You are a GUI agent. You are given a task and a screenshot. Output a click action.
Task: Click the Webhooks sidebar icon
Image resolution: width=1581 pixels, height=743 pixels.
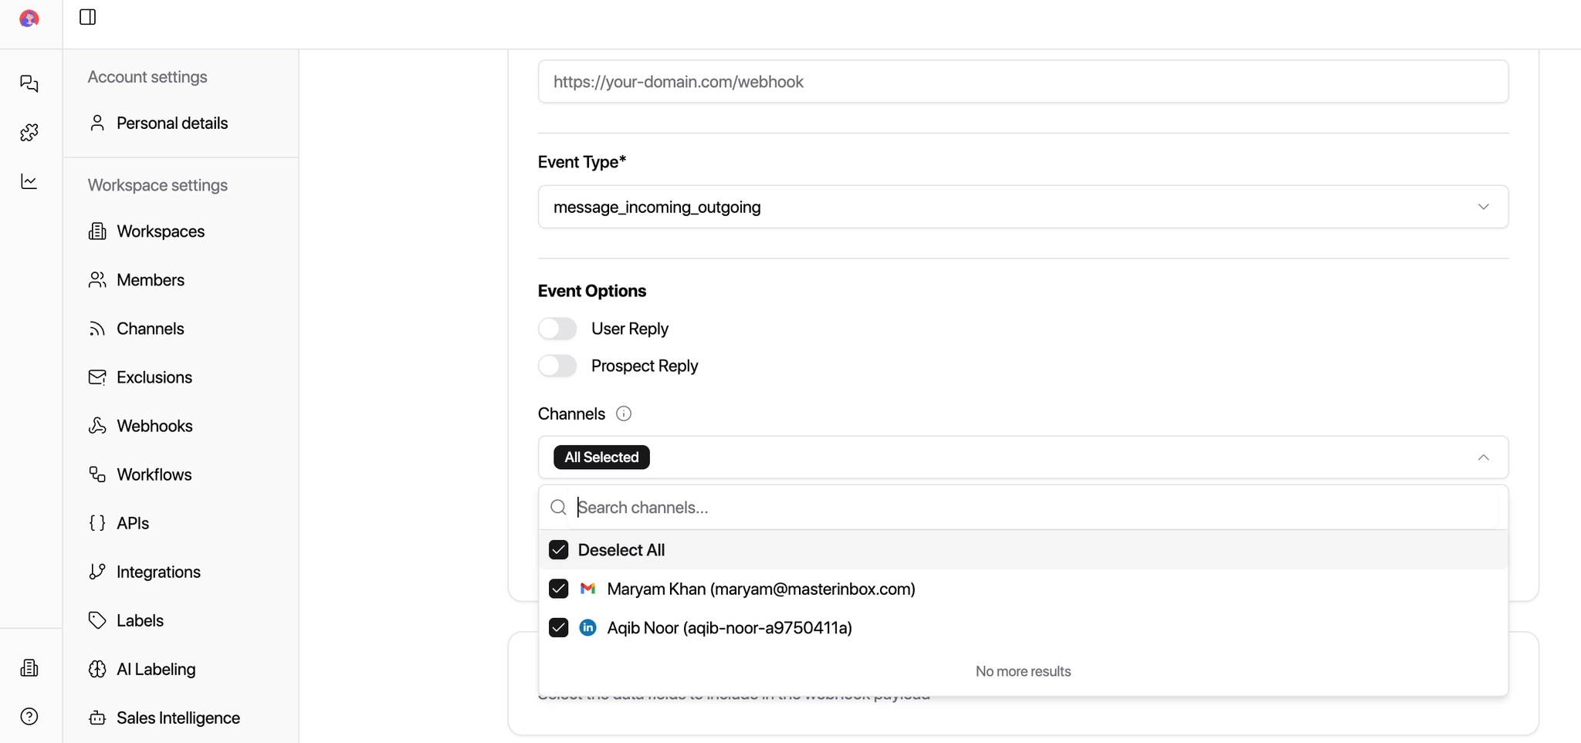[x=97, y=425]
